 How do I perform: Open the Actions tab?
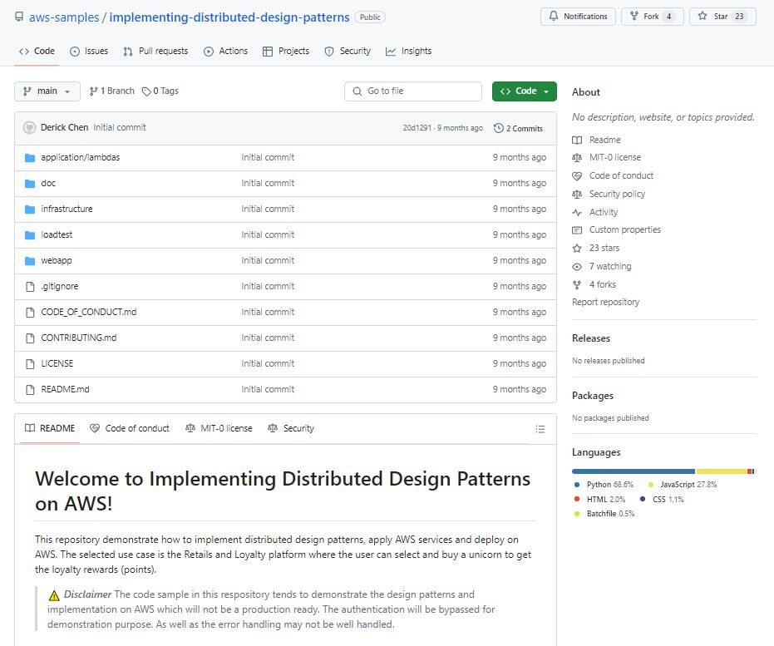coord(225,51)
